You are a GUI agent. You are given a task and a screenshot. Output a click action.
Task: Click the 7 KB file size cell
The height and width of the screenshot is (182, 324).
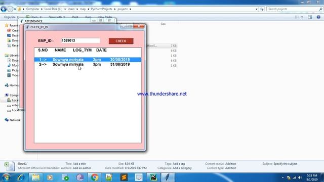(x=174, y=45)
